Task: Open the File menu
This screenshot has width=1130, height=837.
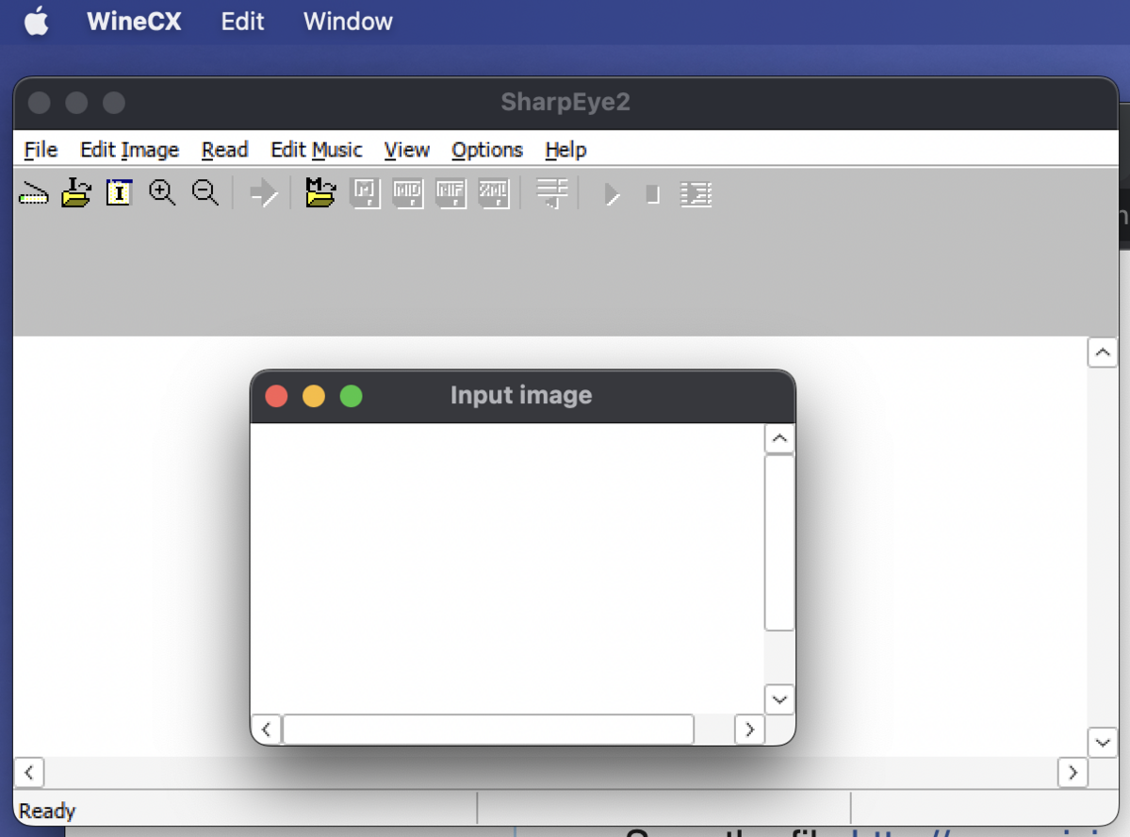Action: (41, 150)
